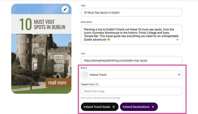Click the Board label

point(84,68)
